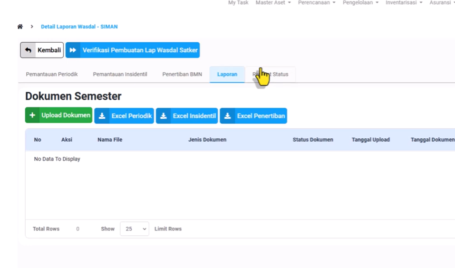Upload a document with Upload Dokumen
The image size is (455, 268).
pos(58,115)
